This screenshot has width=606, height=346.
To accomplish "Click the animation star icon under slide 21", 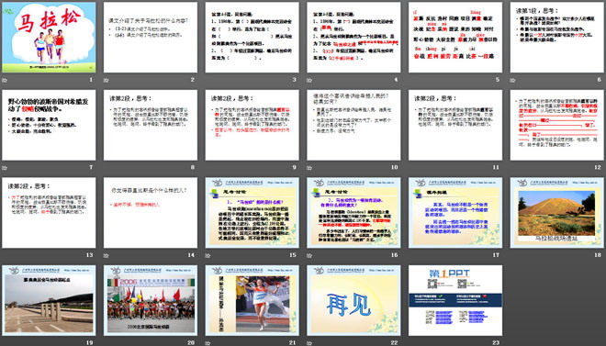I will (208, 343).
